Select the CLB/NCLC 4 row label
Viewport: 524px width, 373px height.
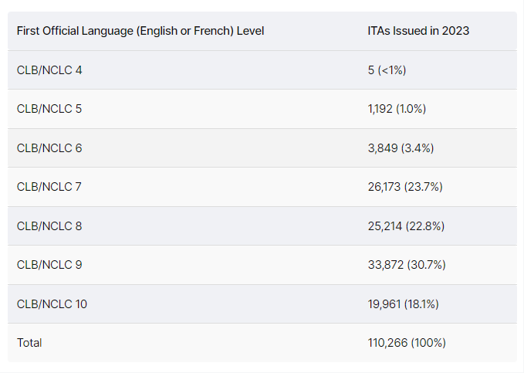pos(49,70)
